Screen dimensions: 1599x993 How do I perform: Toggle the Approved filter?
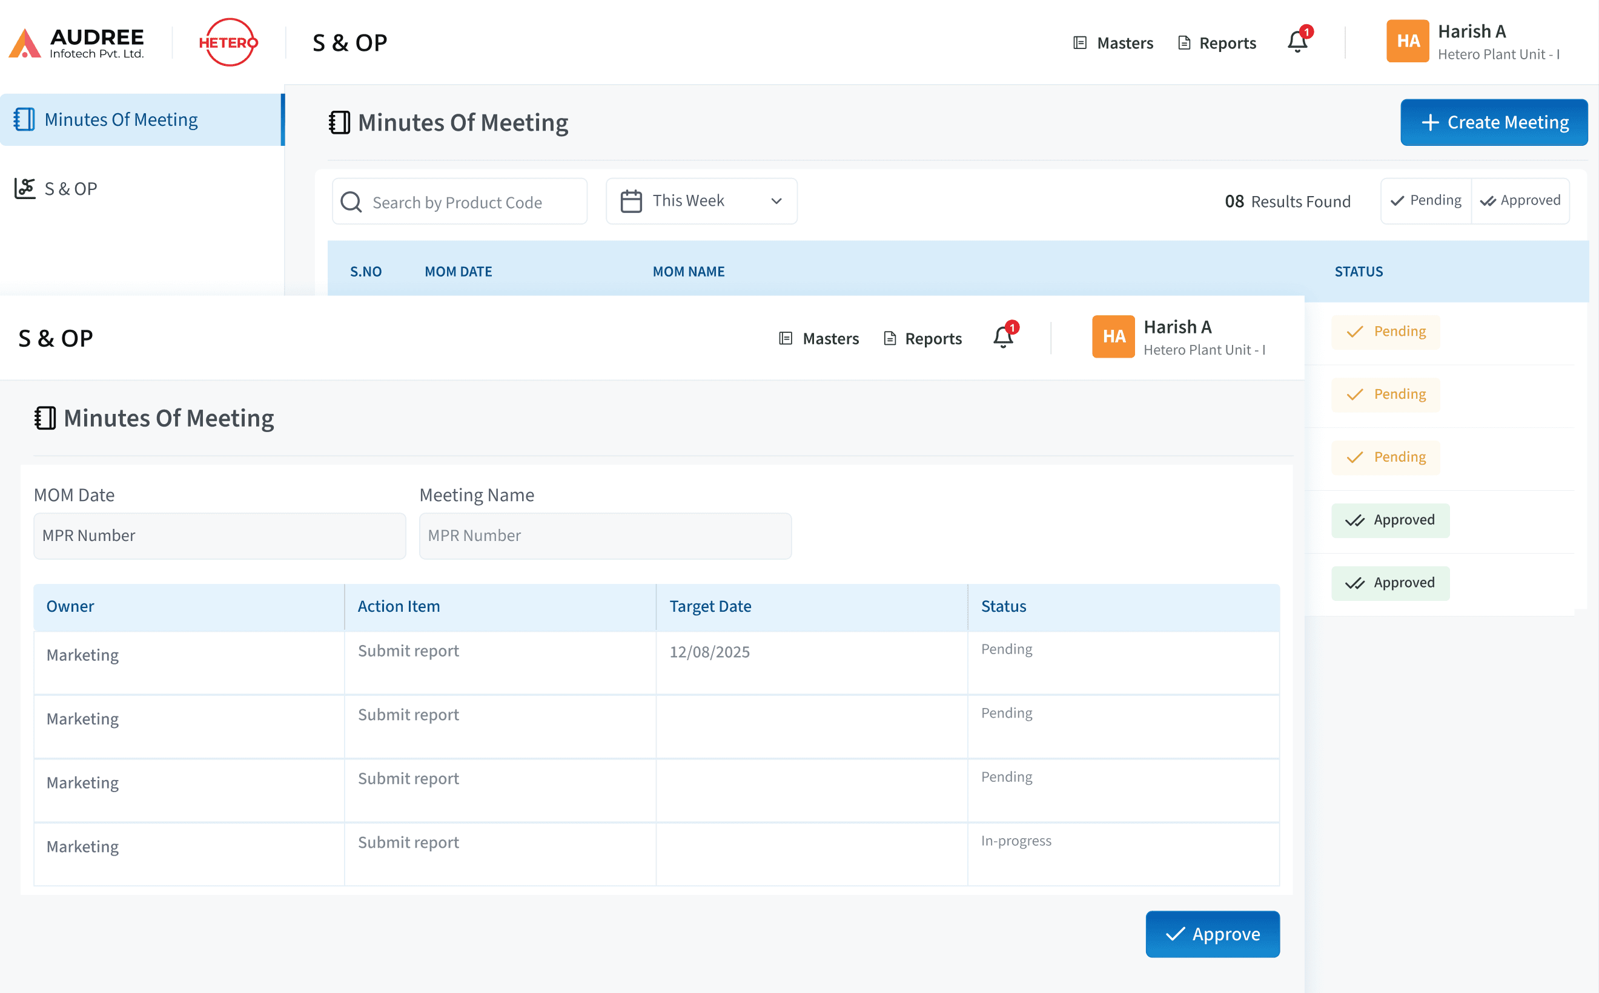coord(1520,201)
